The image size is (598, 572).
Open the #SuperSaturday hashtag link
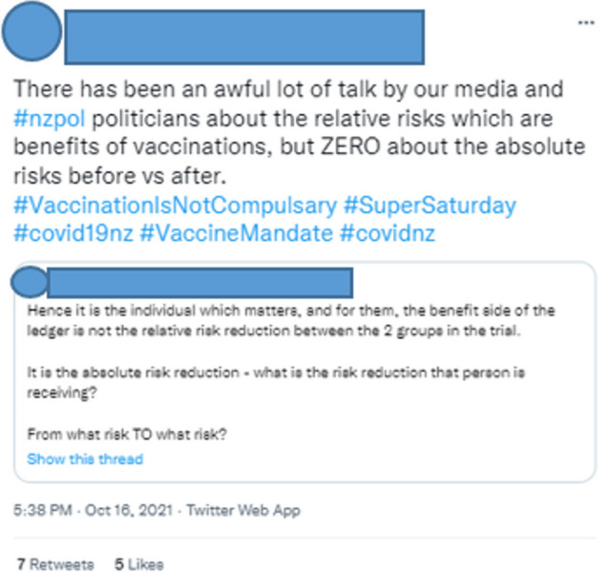tap(429, 206)
